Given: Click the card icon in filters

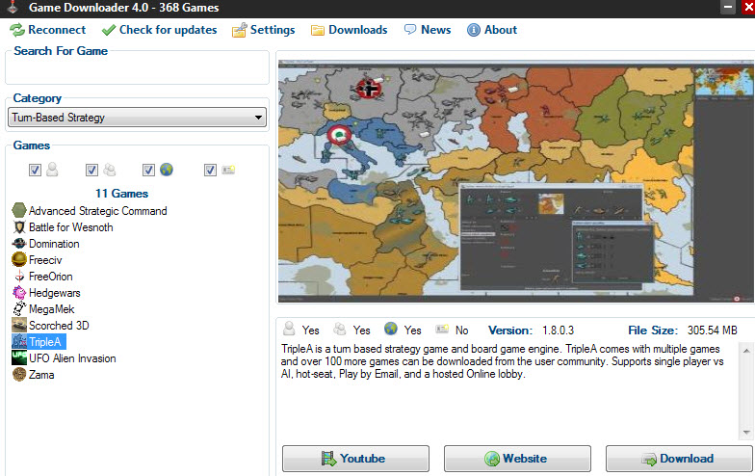Looking at the screenshot, I should click(227, 170).
